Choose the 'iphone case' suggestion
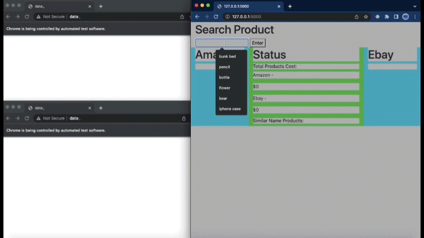424x238 pixels. [x=230, y=109]
